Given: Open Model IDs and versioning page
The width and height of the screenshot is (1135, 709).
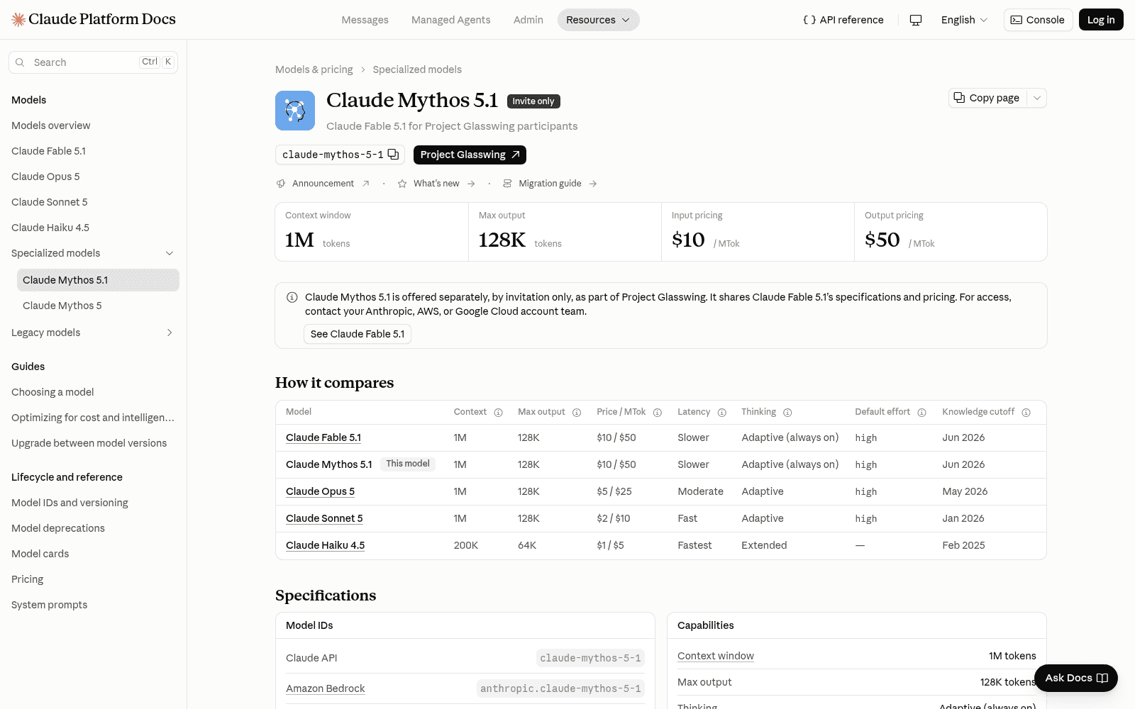Looking at the screenshot, I should click(x=70, y=503).
